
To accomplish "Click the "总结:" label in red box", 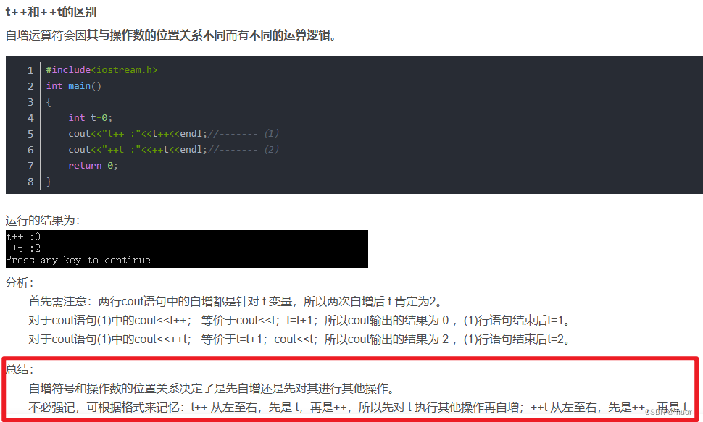I will coord(20,369).
